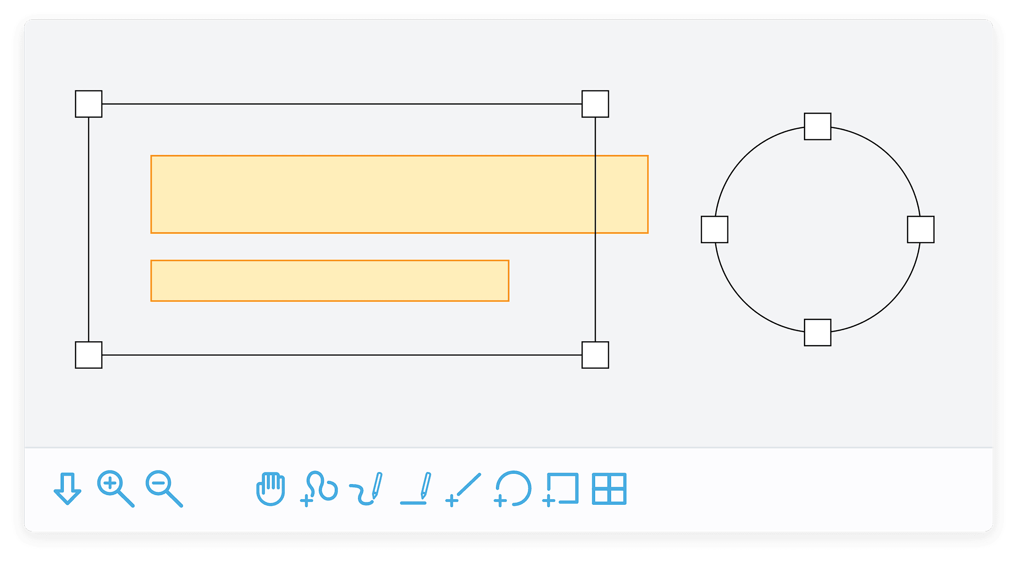Click the selection's top-left corner handle
Viewport: 1018px width, 561px height.
[89, 104]
